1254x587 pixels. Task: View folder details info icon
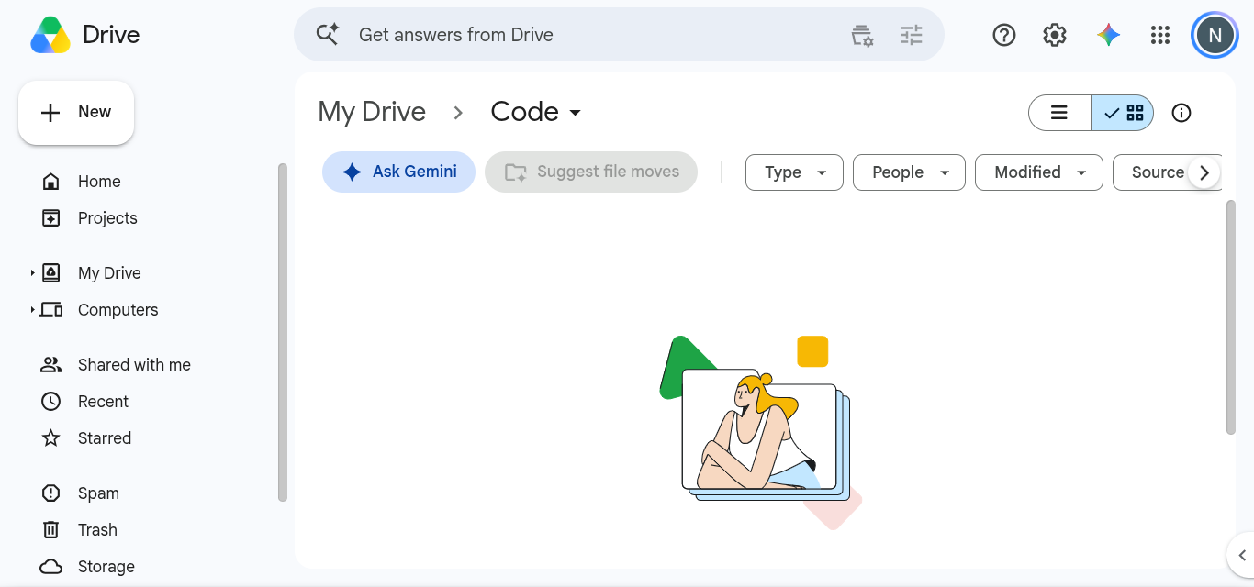pyautogui.click(x=1181, y=113)
